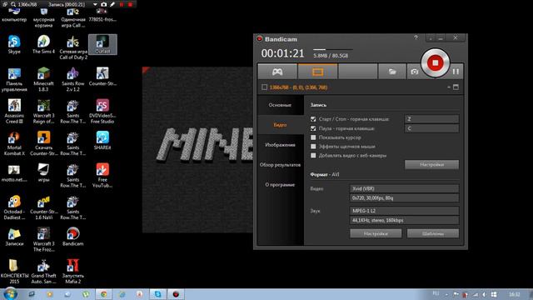Click the Pause hotkey field showing C
The height and width of the screenshot is (300, 533).
[431, 128]
